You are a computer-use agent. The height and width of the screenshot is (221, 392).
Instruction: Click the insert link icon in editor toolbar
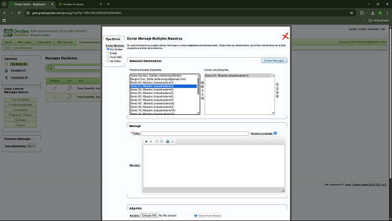tap(168, 142)
